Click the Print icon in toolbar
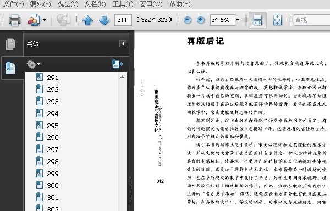Screen dimensions: 330x211 click(x=14, y=20)
